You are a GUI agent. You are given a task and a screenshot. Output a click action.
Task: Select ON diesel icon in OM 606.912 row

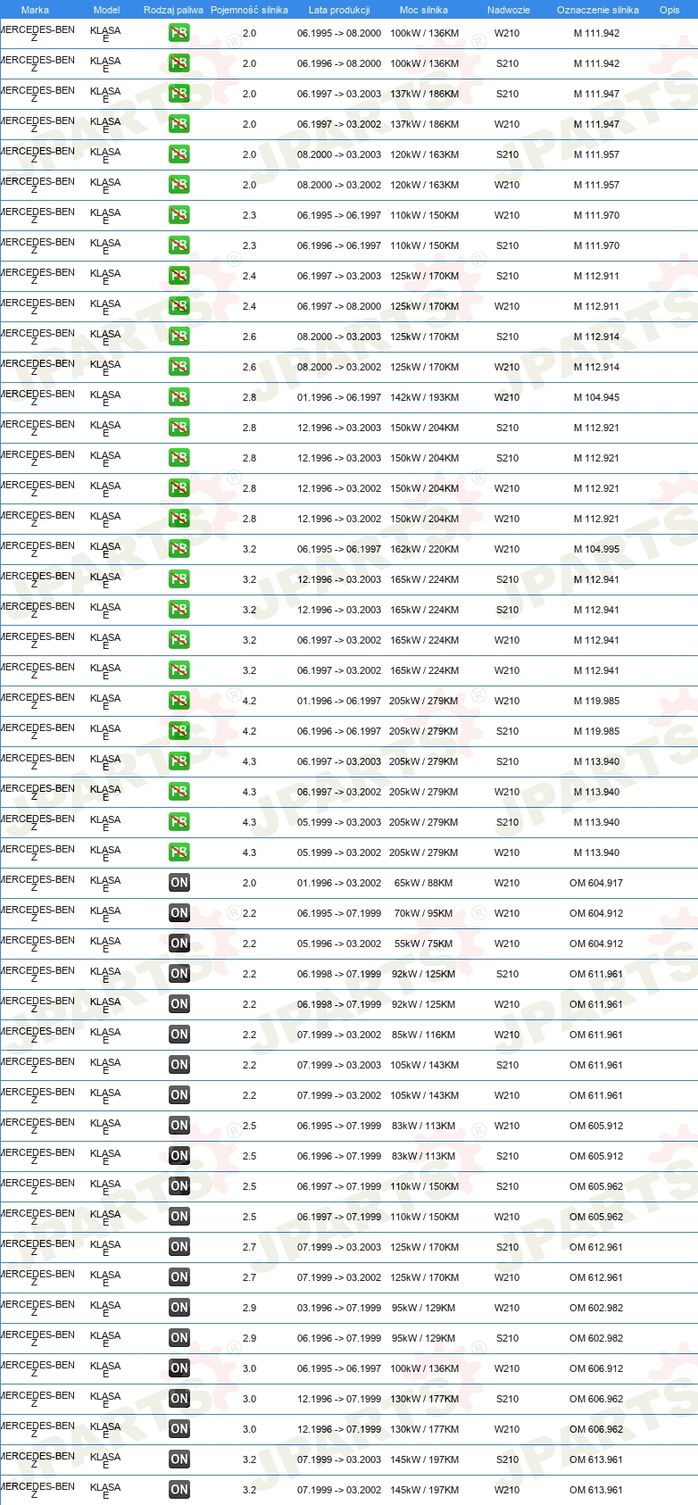click(x=179, y=1368)
